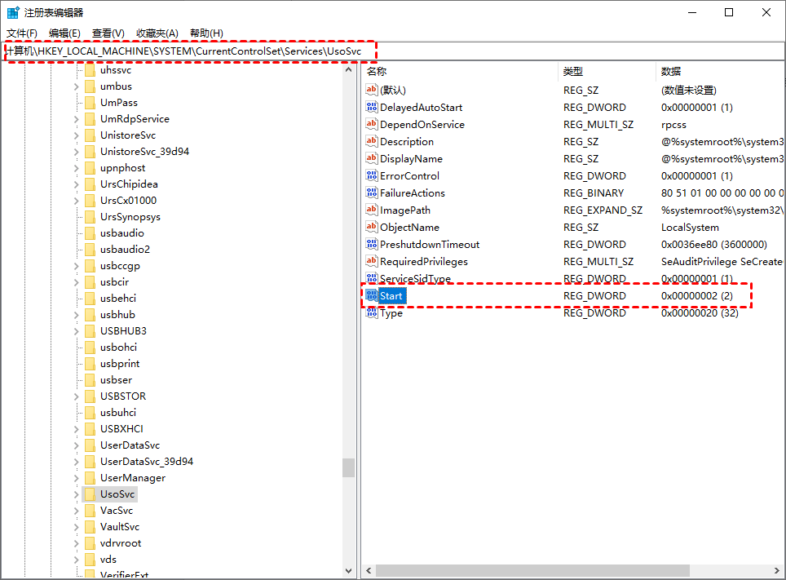
Task: Open the 收藏夹 menu
Action: coord(156,33)
